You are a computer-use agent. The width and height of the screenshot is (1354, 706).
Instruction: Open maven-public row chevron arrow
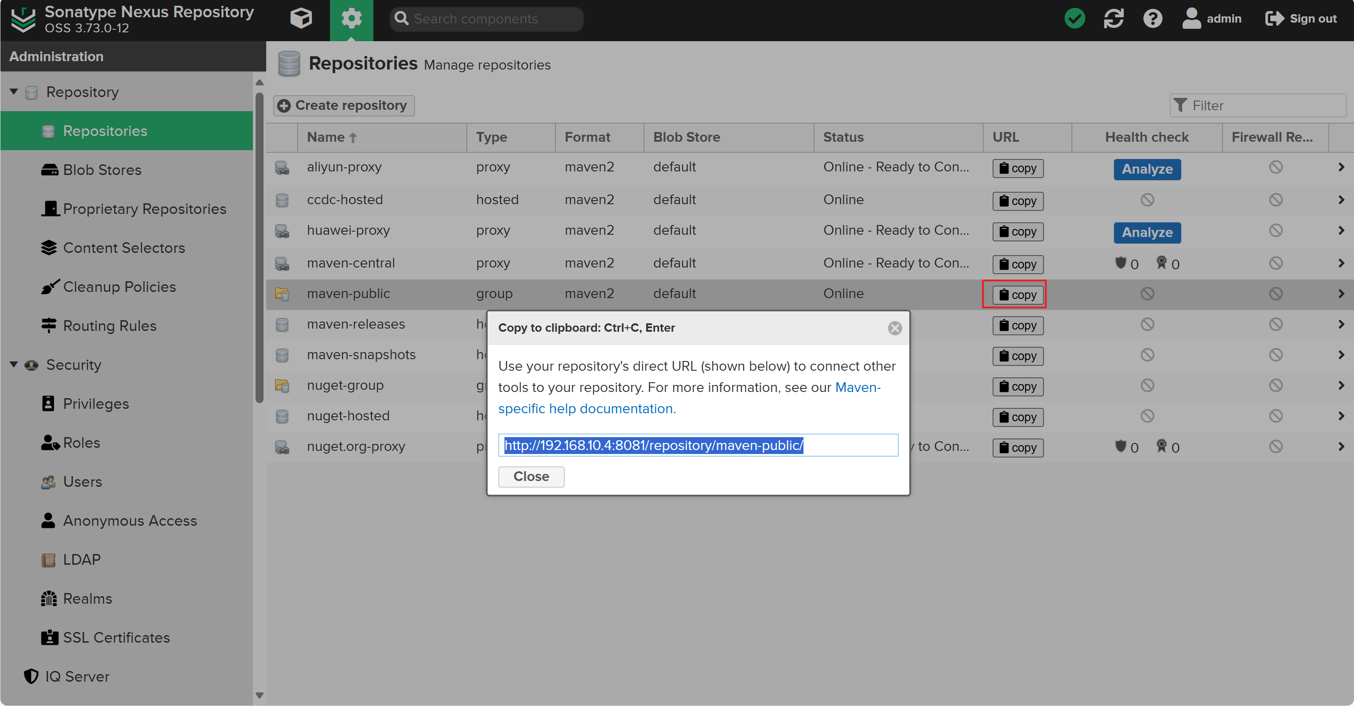point(1341,294)
